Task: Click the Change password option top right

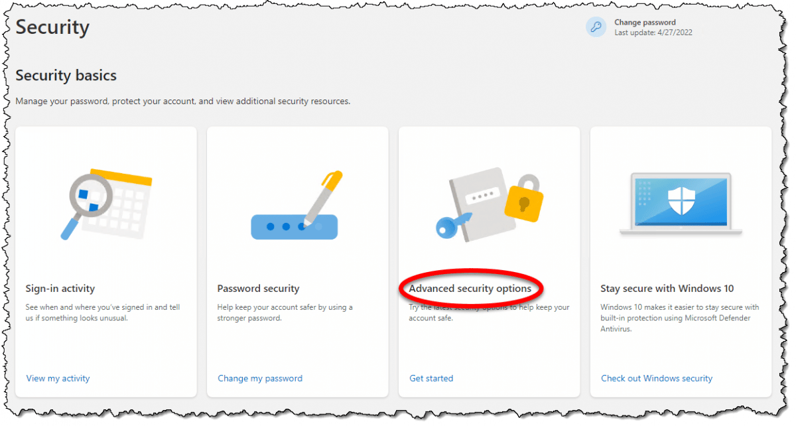Action: 644,22
